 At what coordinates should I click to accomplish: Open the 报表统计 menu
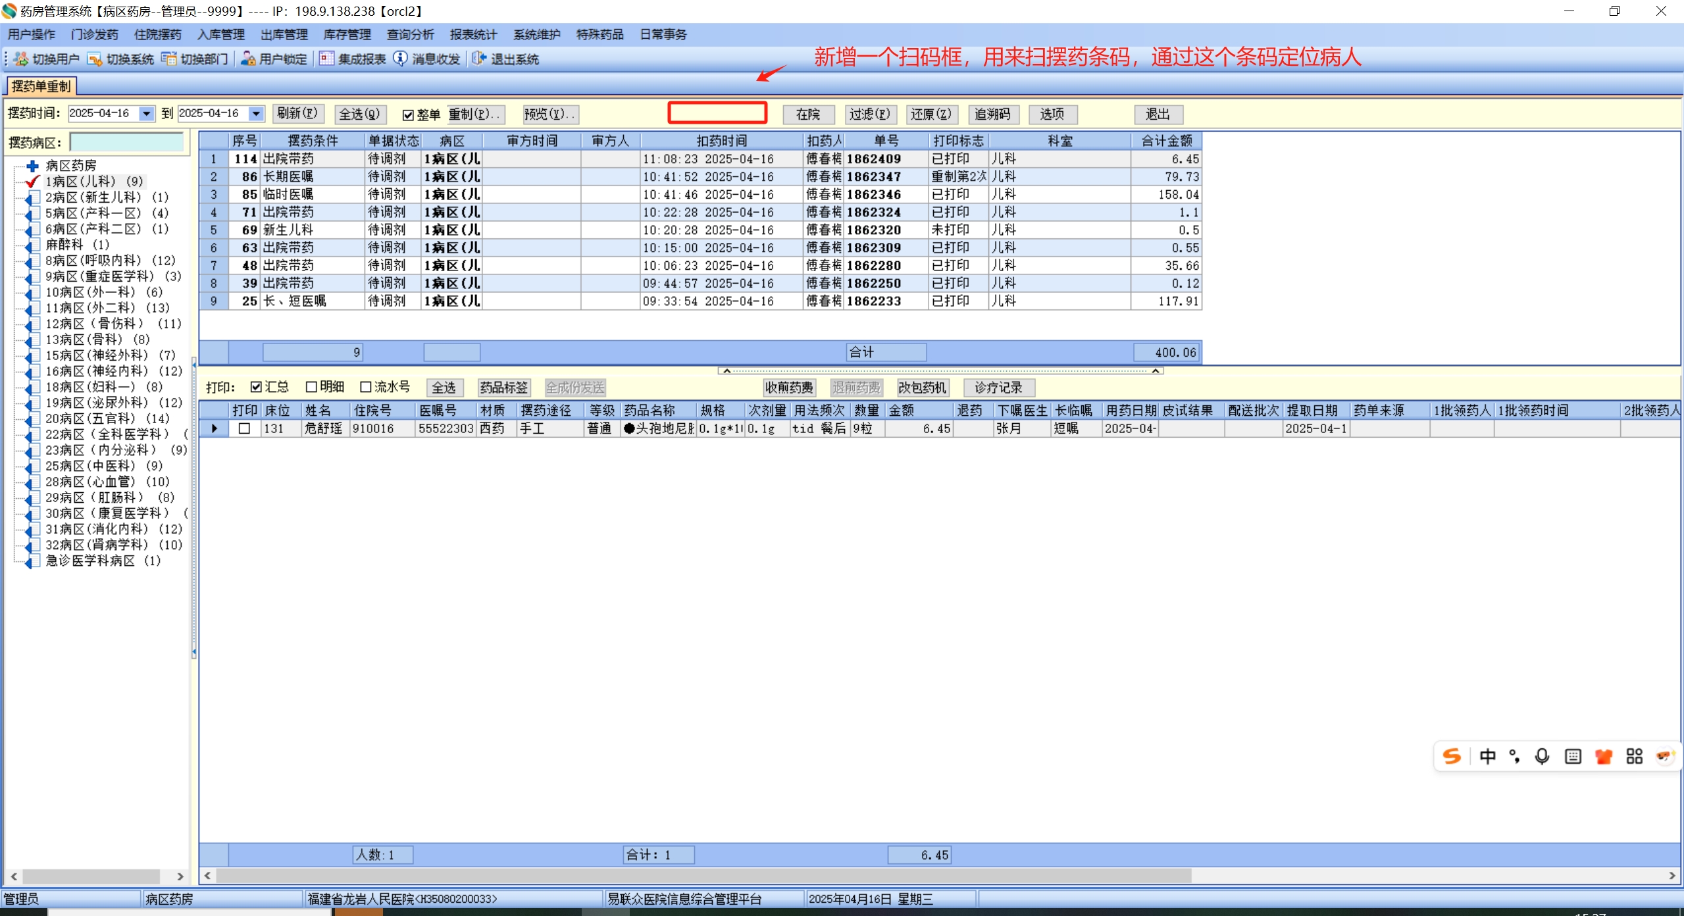coord(473,34)
